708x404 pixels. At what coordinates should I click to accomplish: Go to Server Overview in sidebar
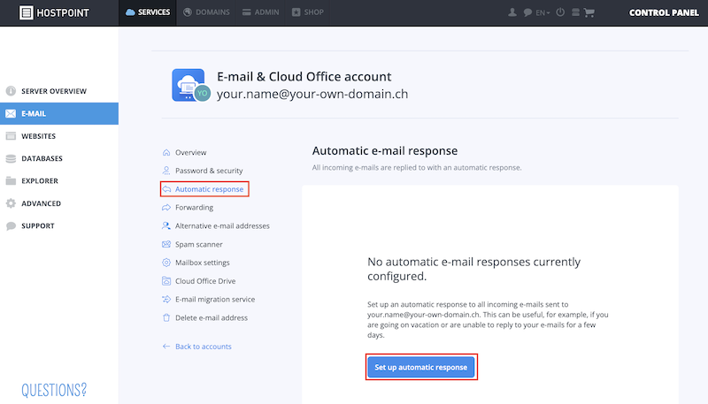59,91
